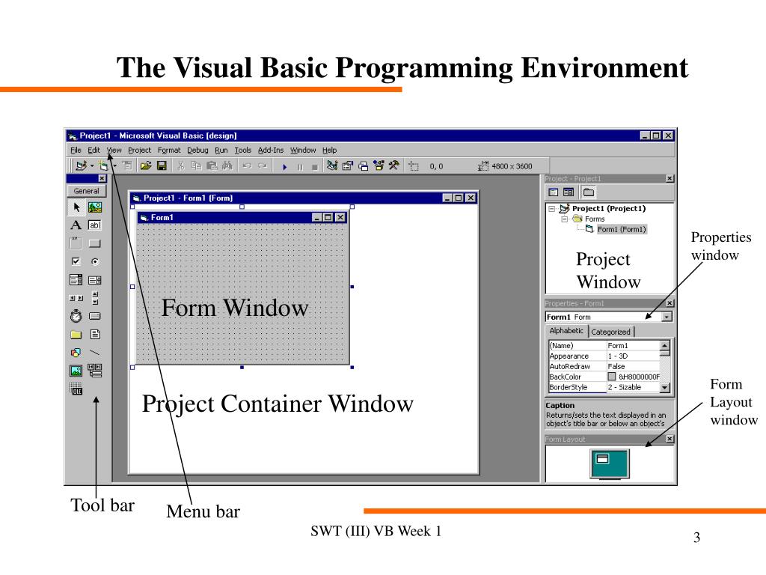Close the Toolbox panel

pyautogui.click(x=102, y=178)
